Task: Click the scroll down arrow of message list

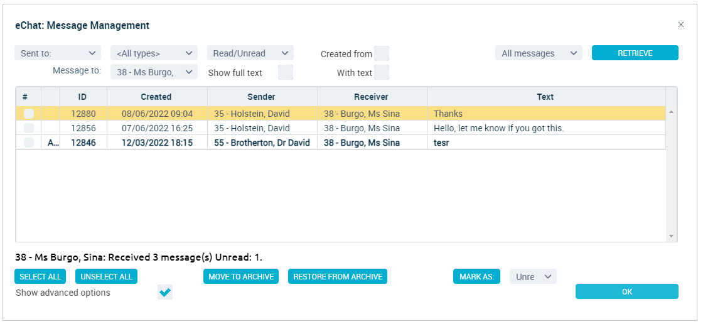Action: pos(671,235)
